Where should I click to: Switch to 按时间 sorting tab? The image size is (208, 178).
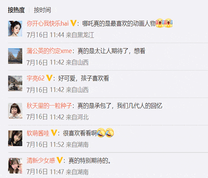[42, 10]
